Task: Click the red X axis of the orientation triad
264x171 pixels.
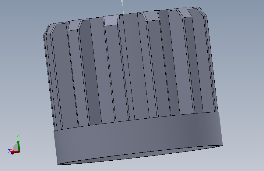Action: (x=16, y=152)
